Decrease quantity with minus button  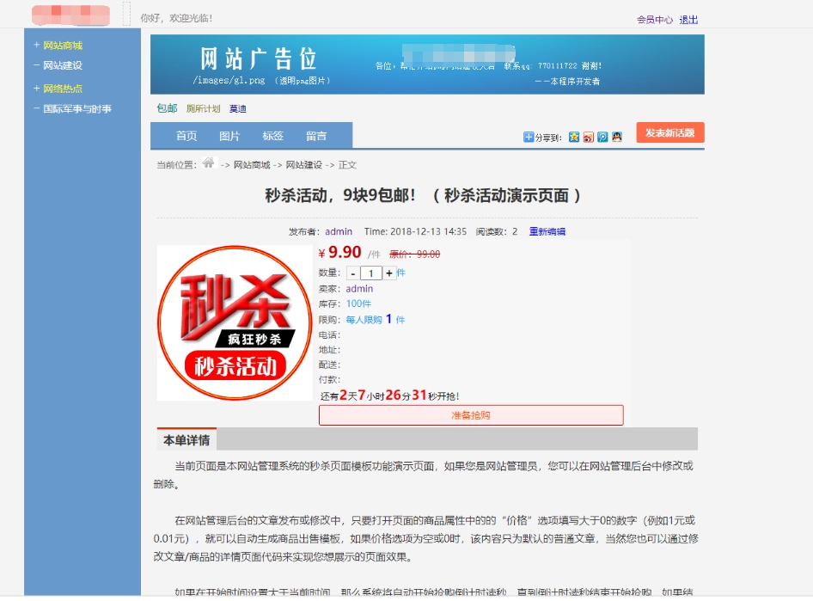click(353, 273)
